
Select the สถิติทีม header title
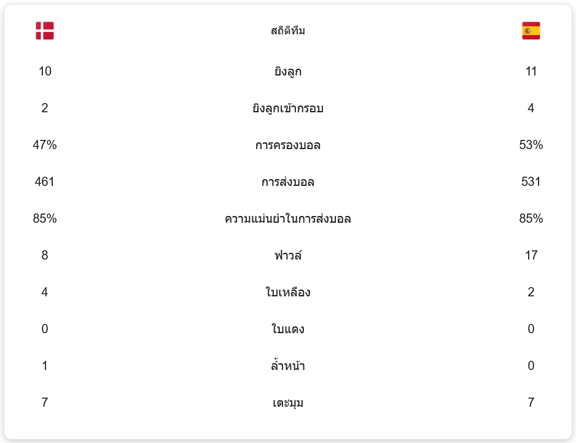coord(288,31)
